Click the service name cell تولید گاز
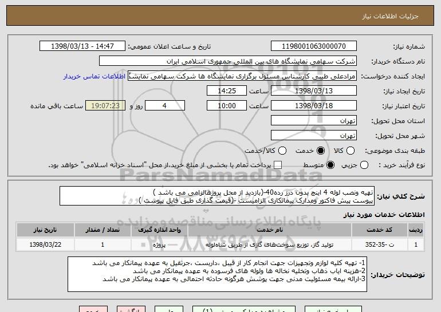This screenshot has height=312, width=441. pos(270,244)
